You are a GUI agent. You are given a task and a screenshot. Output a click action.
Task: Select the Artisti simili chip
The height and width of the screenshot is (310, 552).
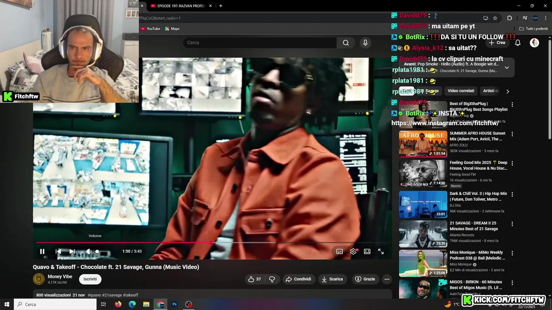(x=491, y=91)
